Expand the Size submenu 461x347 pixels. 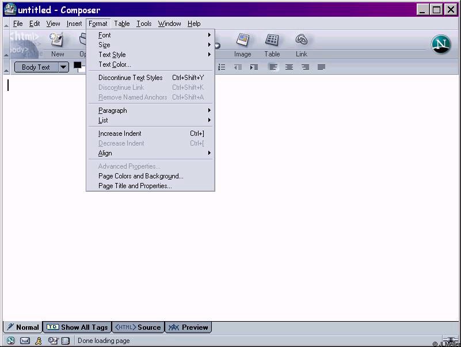151,45
